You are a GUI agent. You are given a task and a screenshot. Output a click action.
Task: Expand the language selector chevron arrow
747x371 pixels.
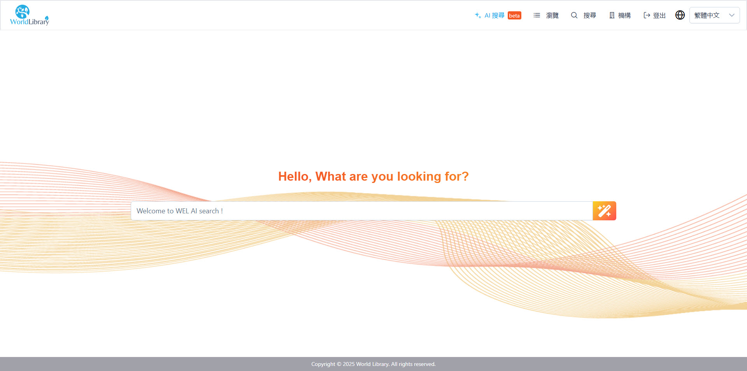731,15
